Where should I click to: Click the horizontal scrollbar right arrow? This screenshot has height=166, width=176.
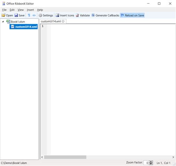click(x=173, y=157)
